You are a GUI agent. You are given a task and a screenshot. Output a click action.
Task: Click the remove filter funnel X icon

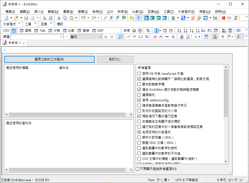(x=173, y=37)
